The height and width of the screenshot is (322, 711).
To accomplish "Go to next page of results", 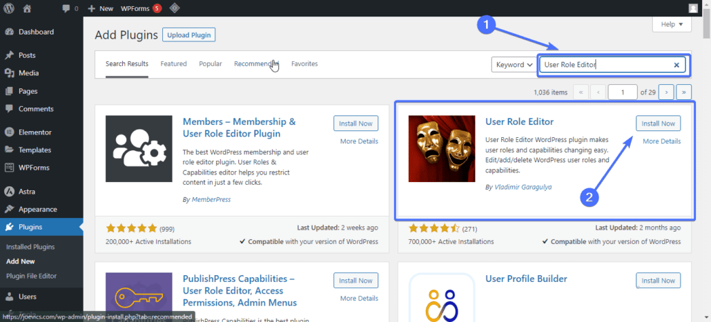I will (x=666, y=92).
